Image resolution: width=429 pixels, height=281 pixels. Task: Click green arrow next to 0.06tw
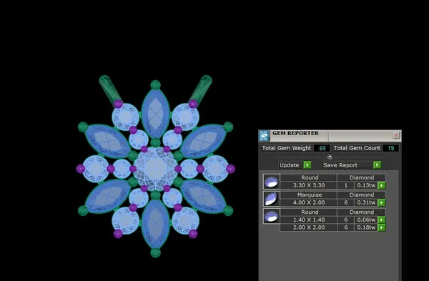tap(381, 220)
